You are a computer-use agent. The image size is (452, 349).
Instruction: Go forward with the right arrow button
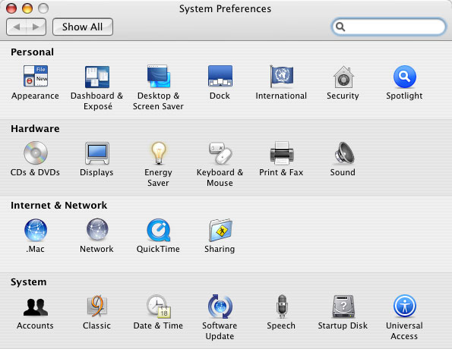click(x=36, y=27)
